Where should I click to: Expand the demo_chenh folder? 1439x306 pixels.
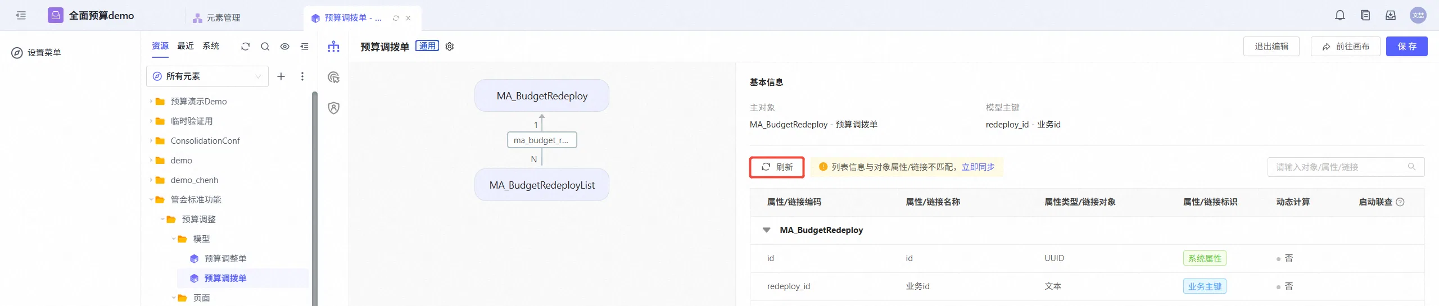click(151, 180)
